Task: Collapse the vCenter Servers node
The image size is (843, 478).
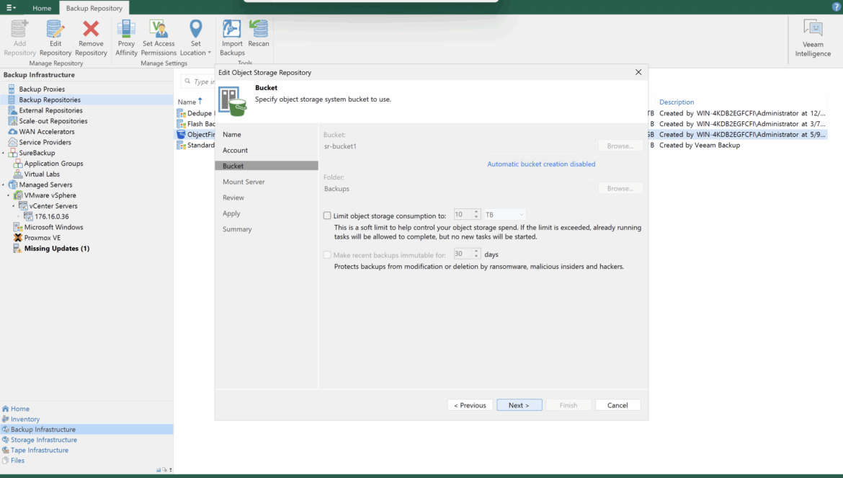Action: 14,206
